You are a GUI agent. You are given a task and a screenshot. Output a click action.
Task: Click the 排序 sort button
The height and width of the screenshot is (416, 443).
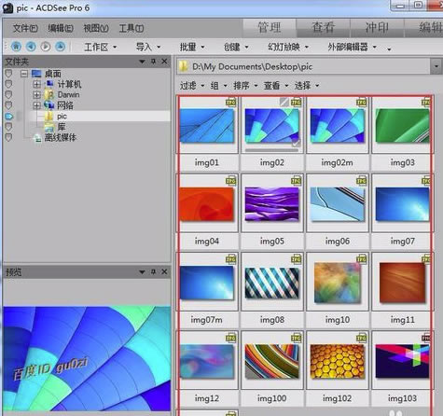pos(245,86)
